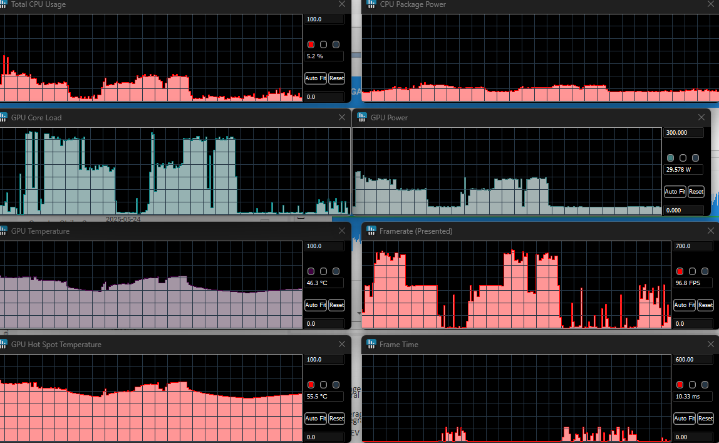Click the 55.5 °C hot spot temperature reading
This screenshot has width=719, height=443.
pos(324,396)
